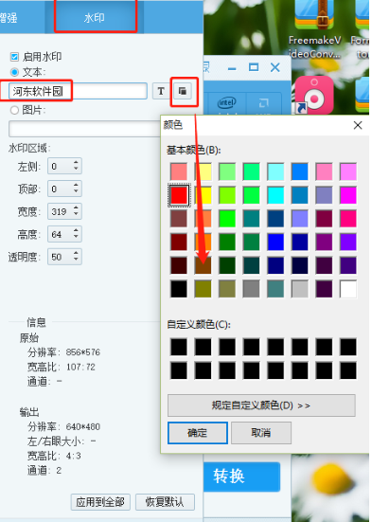
Task: Click the 基本颜色(B): label
Action: 194,150
